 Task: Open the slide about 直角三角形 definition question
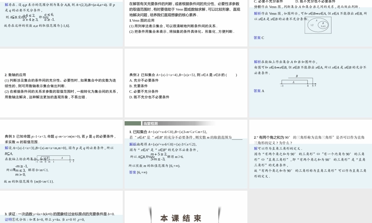click(x=310, y=153)
